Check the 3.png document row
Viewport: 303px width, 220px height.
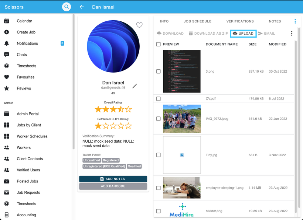pos(159,71)
